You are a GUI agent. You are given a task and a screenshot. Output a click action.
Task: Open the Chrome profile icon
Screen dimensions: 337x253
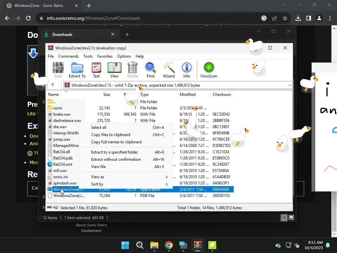(x=319, y=18)
